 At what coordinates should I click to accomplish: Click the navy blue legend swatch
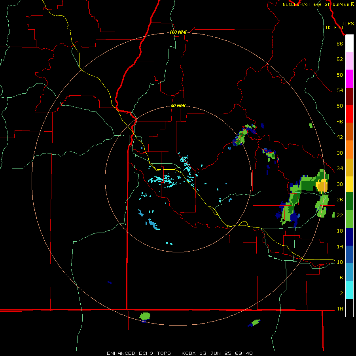pos(349,237)
